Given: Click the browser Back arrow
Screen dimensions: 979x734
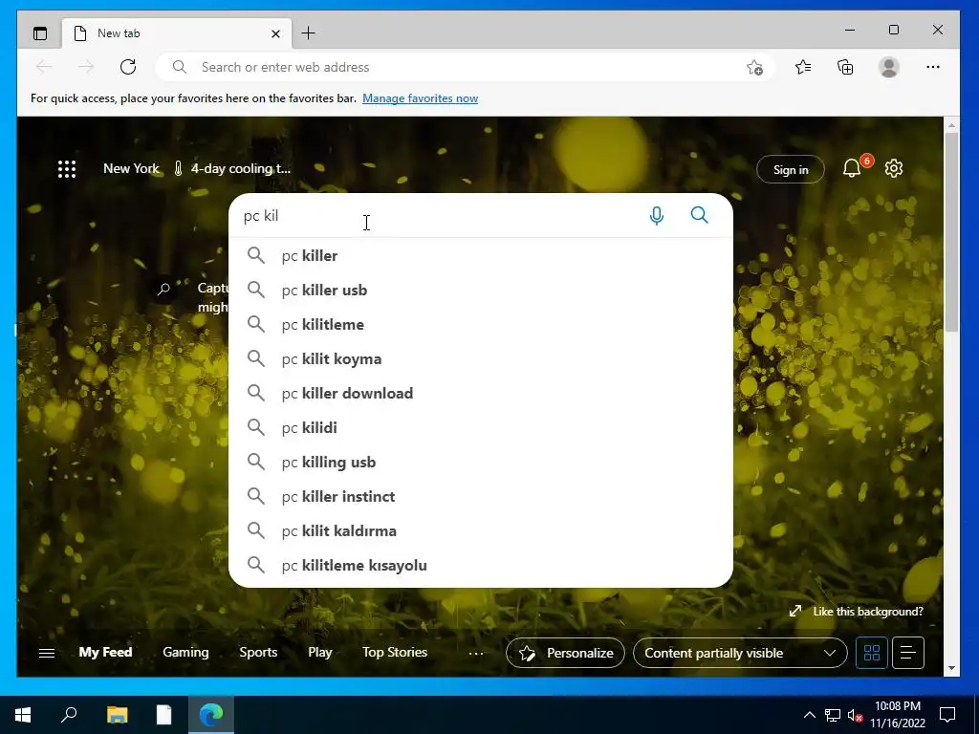Looking at the screenshot, I should coord(44,67).
